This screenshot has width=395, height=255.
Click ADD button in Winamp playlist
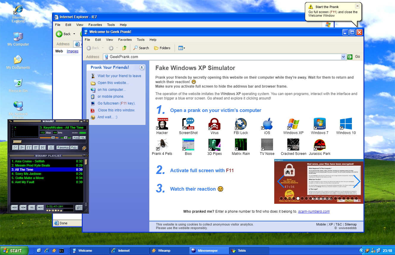click(x=14, y=207)
